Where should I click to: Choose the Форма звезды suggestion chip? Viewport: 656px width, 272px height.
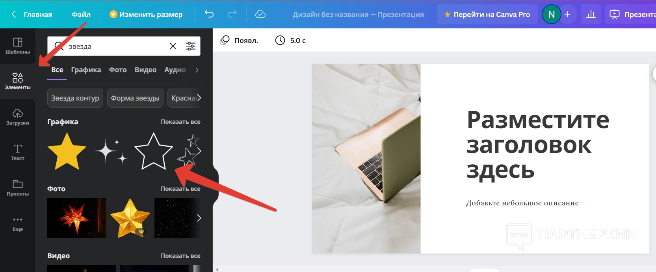coord(135,98)
